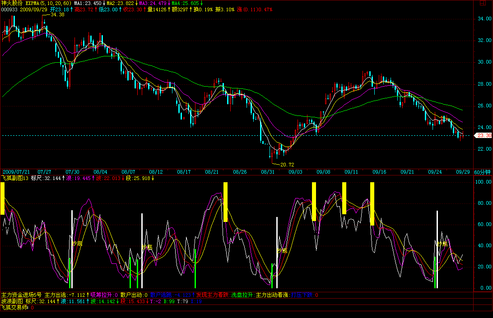The width and height of the screenshot is (493, 318).
Task: Click the 30.00 level on price axis
Action: pos(484,62)
